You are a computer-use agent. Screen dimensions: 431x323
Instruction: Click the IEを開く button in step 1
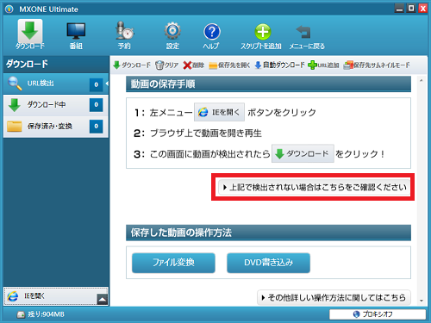pos(219,112)
